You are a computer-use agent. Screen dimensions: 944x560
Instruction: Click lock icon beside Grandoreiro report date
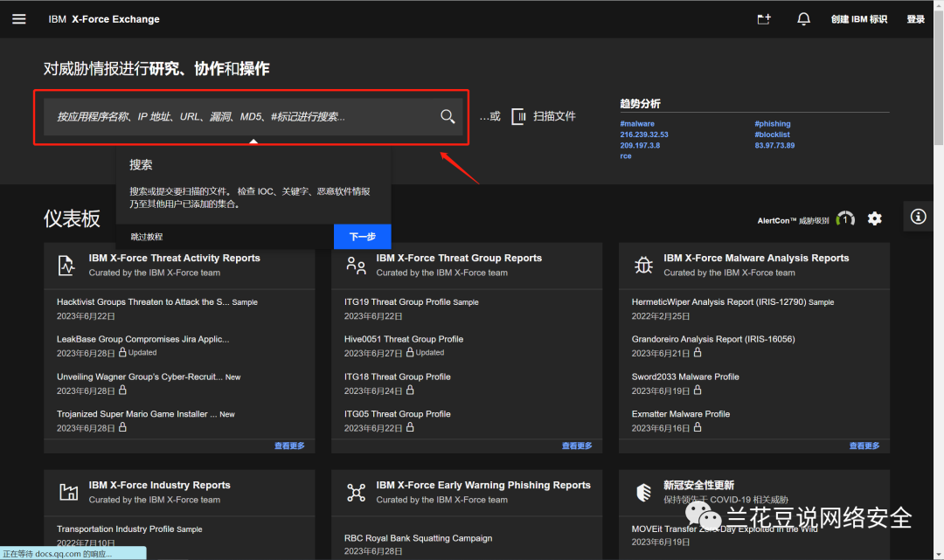(698, 352)
